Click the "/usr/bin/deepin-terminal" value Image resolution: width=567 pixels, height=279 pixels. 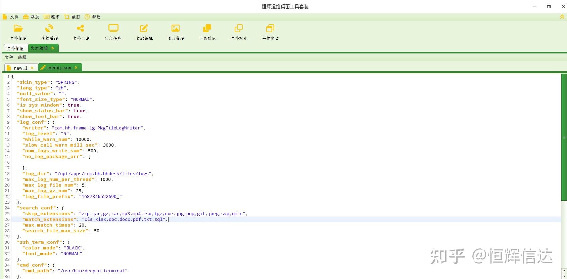pos(93,271)
